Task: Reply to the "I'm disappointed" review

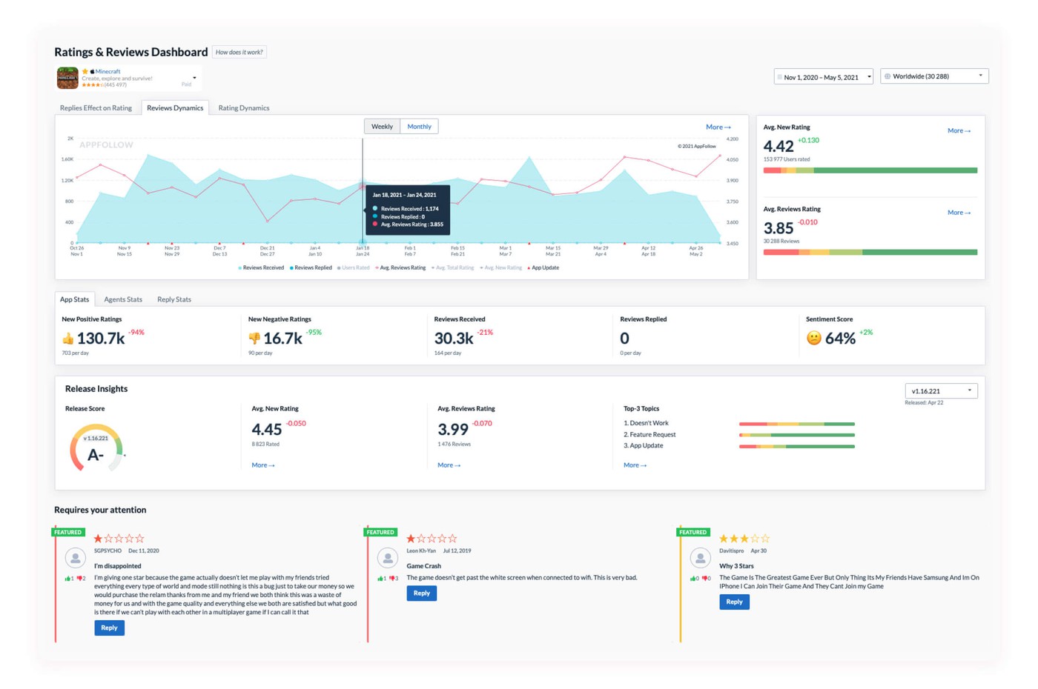Action: (x=109, y=628)
